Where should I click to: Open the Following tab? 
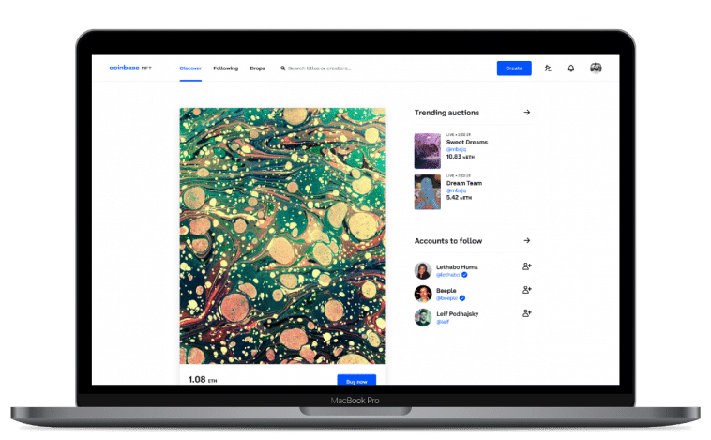[x=225, y=68]
